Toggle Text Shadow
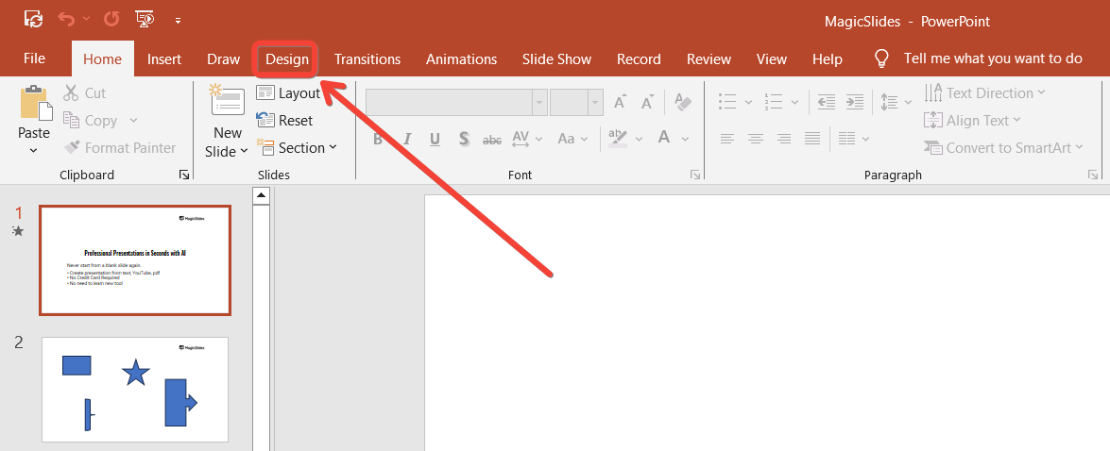The width and height of the screenshot is (1110, 451). [x=464, y=139]
